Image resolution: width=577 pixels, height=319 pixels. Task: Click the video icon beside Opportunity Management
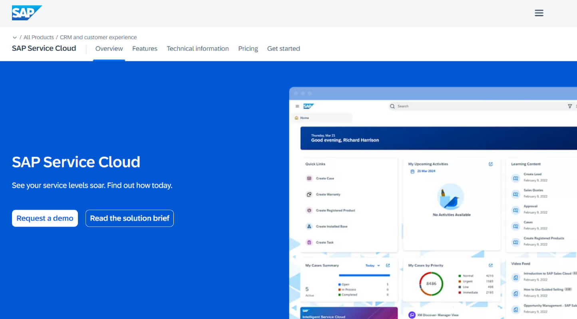click(516, 309)
